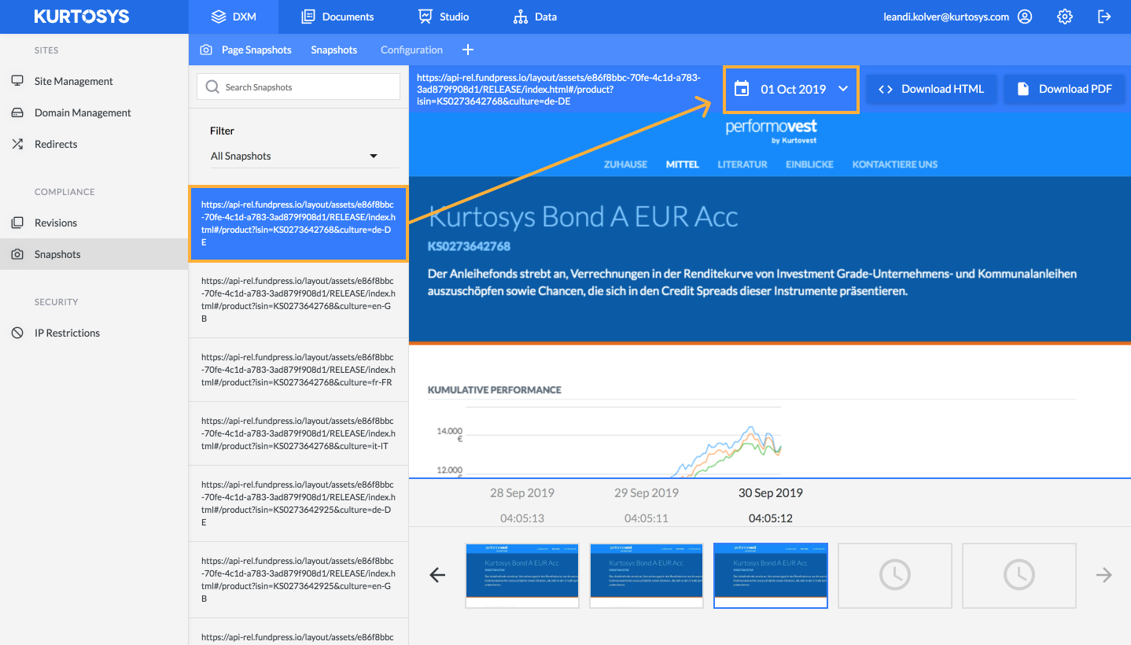Click the leandi.kolver@kurtosys.com account email
The height and width of the screenshot is (645, 1131).
tap(946, 17)
